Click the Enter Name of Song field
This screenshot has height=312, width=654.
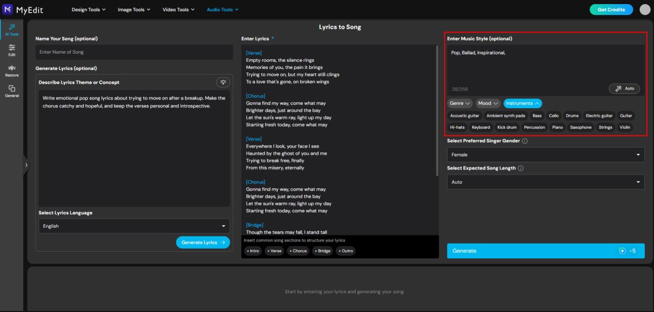pyautogui.click(x=134, y=52)
